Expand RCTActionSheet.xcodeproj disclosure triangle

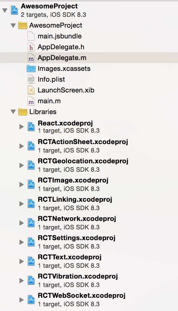(22, 146)
